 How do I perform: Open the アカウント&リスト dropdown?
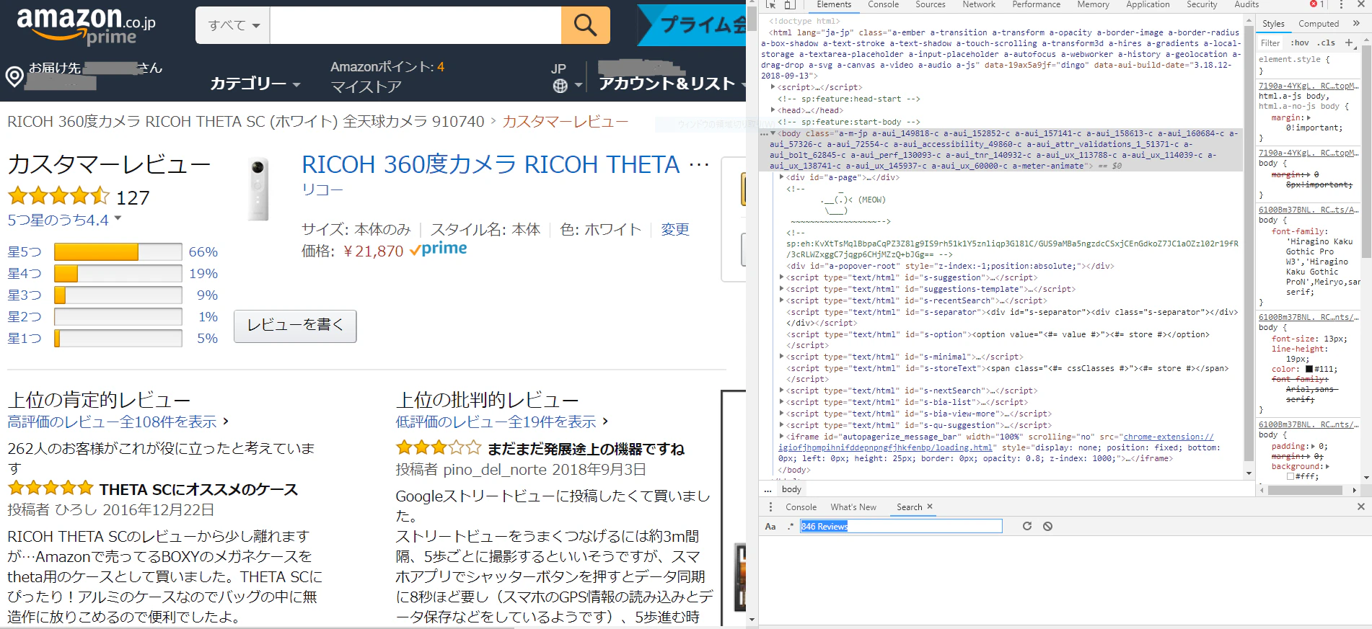coord(672,84)
